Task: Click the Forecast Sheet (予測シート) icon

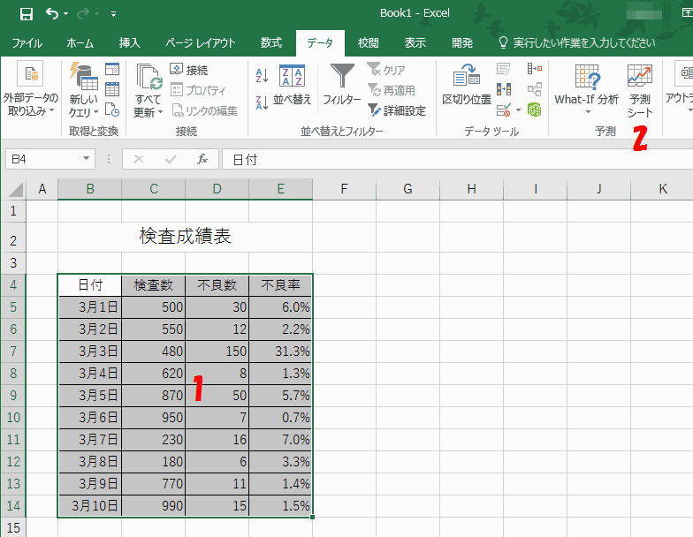Action: coord(640,76)
